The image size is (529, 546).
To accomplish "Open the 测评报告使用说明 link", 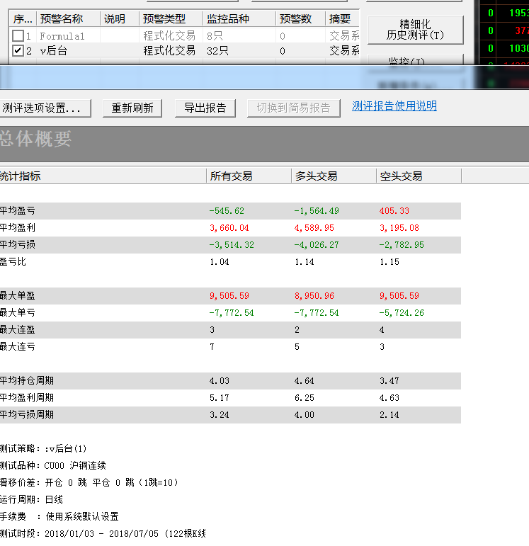I will [x=394, y=106].
